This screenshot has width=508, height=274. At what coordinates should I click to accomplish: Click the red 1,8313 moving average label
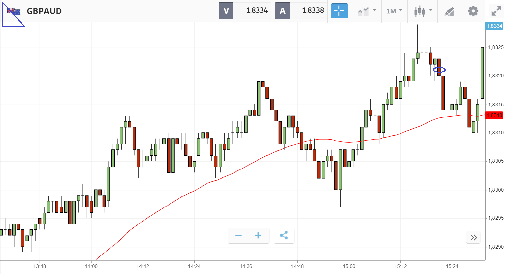click(x=493, y=115)
